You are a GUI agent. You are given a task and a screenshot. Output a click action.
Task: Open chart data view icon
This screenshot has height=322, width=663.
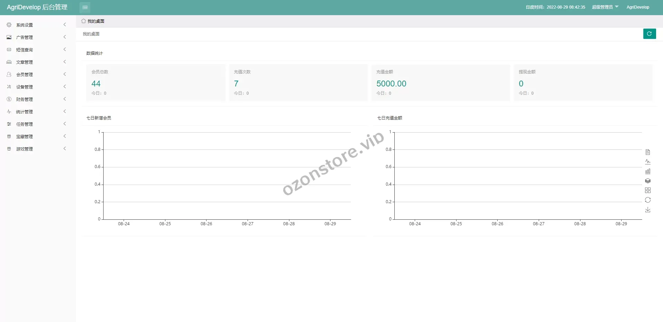click(x=648, y=152)
